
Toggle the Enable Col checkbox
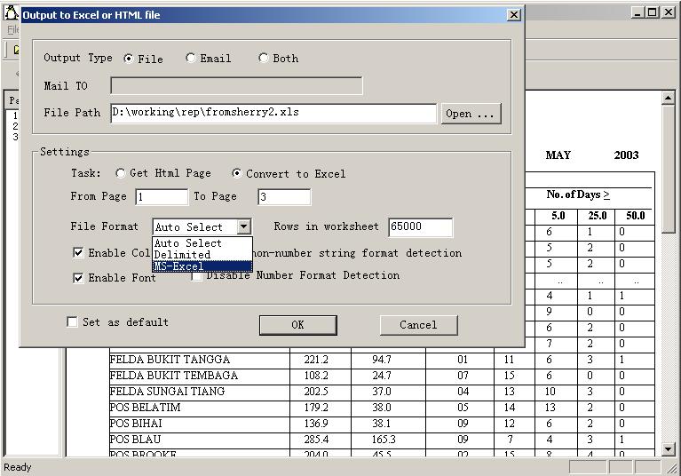[x=78, y=253]
